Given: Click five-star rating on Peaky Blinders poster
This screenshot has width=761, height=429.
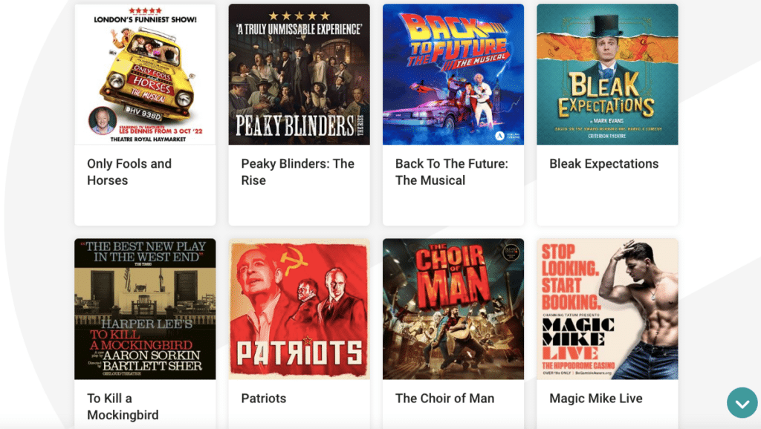Looking at the screenshot, I should 299,16.
